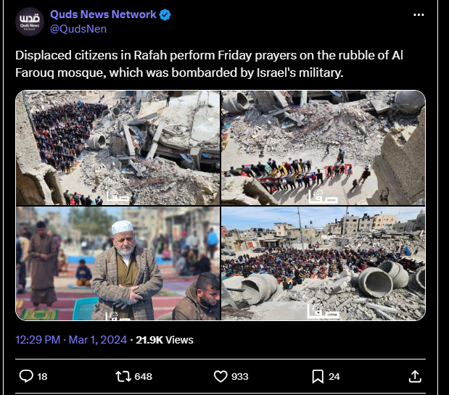Image resolution: width=449 pixels, height=395 pixels.
Task: Open Quds News Network profile avatar
Action: [30, 22]
